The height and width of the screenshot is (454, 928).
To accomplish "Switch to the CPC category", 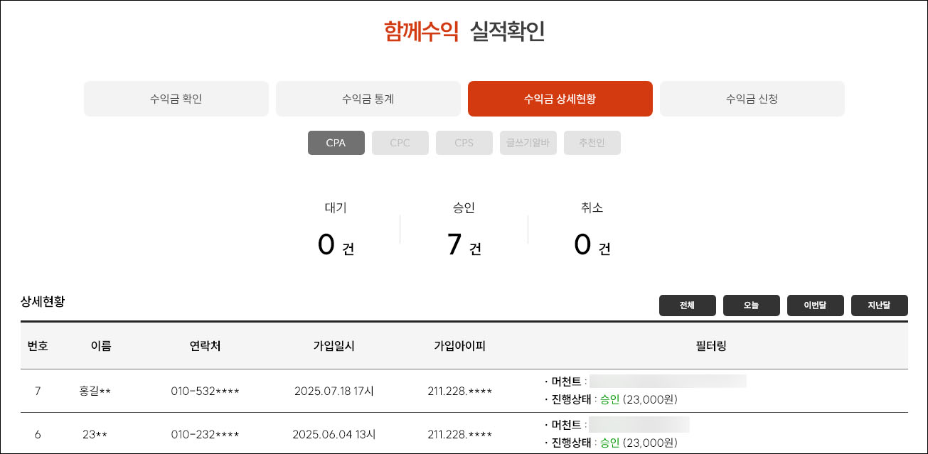I will pyautogui.click(x=400, y=143).
